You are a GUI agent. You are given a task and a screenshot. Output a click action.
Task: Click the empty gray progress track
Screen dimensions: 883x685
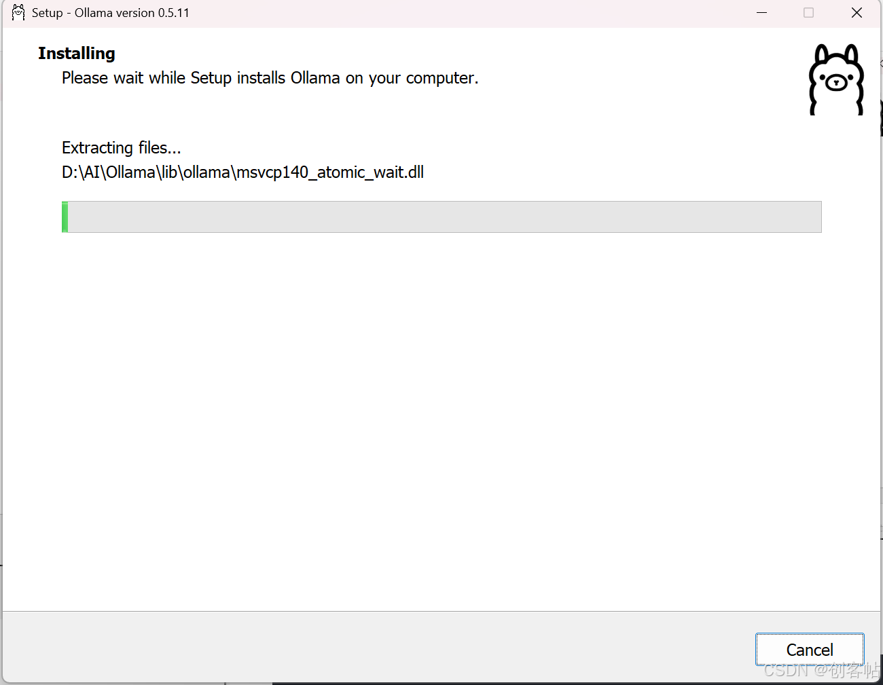tap(441, 217)
